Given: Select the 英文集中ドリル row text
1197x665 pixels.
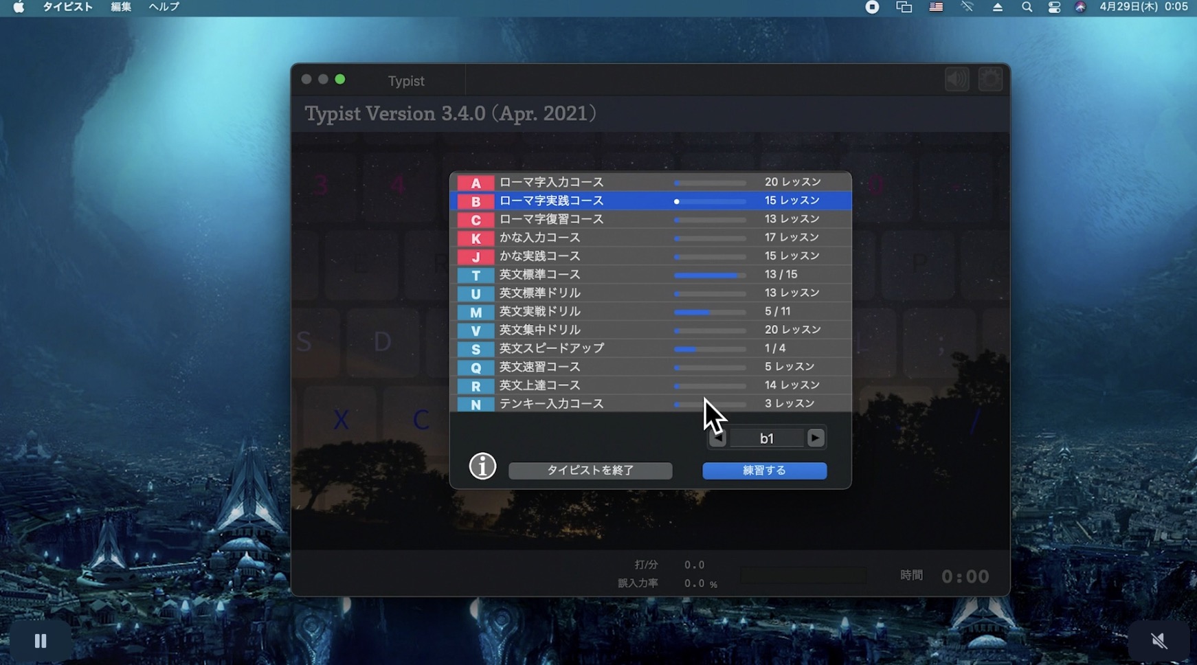Looking at the screenshot, I should pyautogui.click(x=539, y=330).
